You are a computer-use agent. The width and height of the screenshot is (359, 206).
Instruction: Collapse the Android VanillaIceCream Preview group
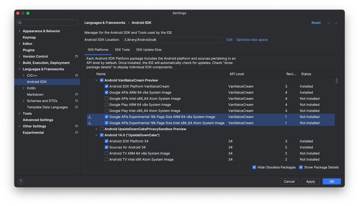[96, 80]
